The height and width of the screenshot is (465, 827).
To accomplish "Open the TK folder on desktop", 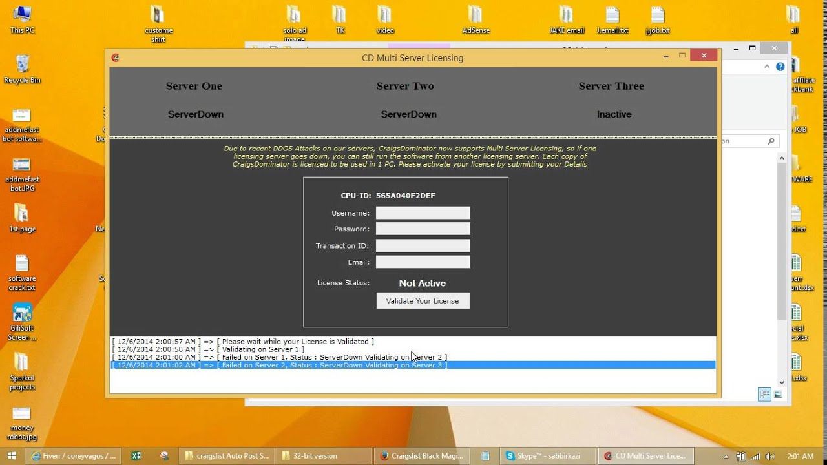I will 340,19.
